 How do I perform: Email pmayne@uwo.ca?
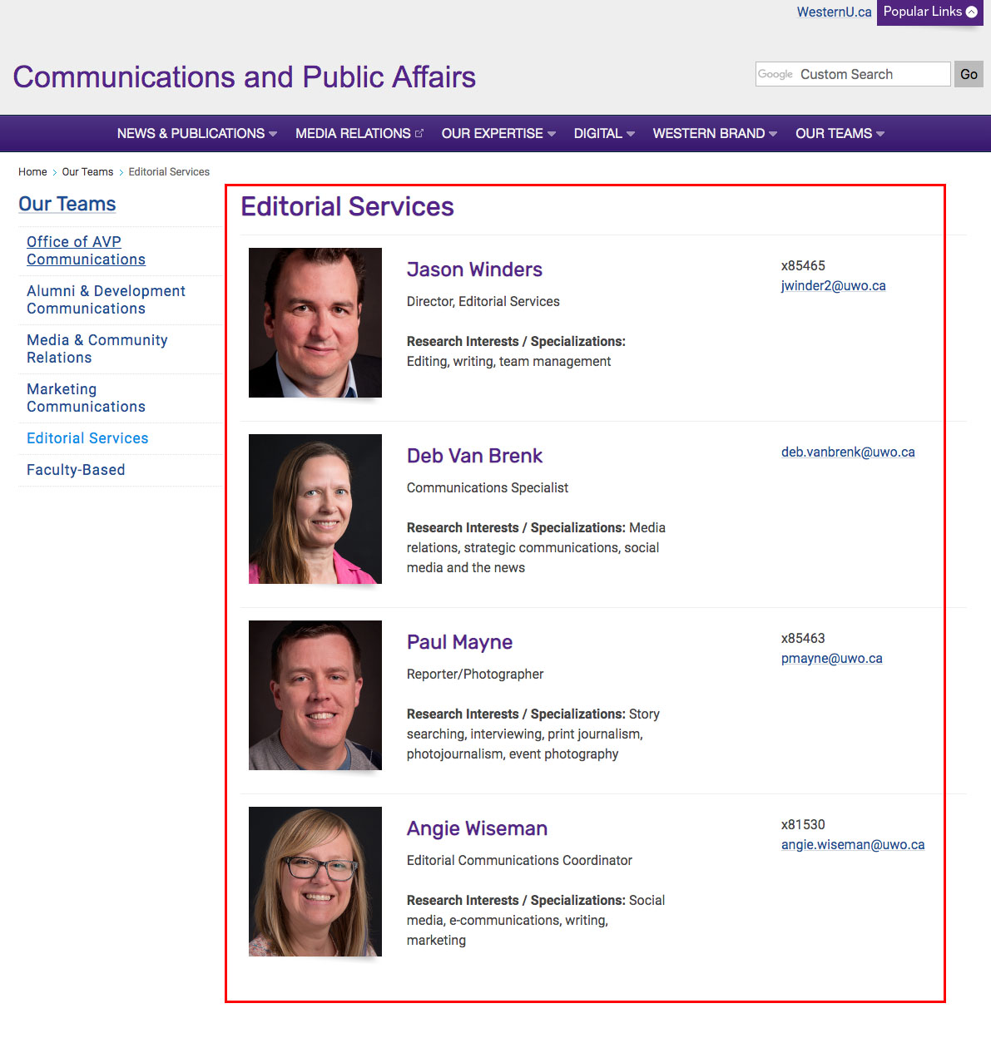tap(831, 658)
